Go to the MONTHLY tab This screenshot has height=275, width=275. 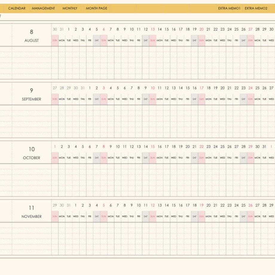[70, 8]
